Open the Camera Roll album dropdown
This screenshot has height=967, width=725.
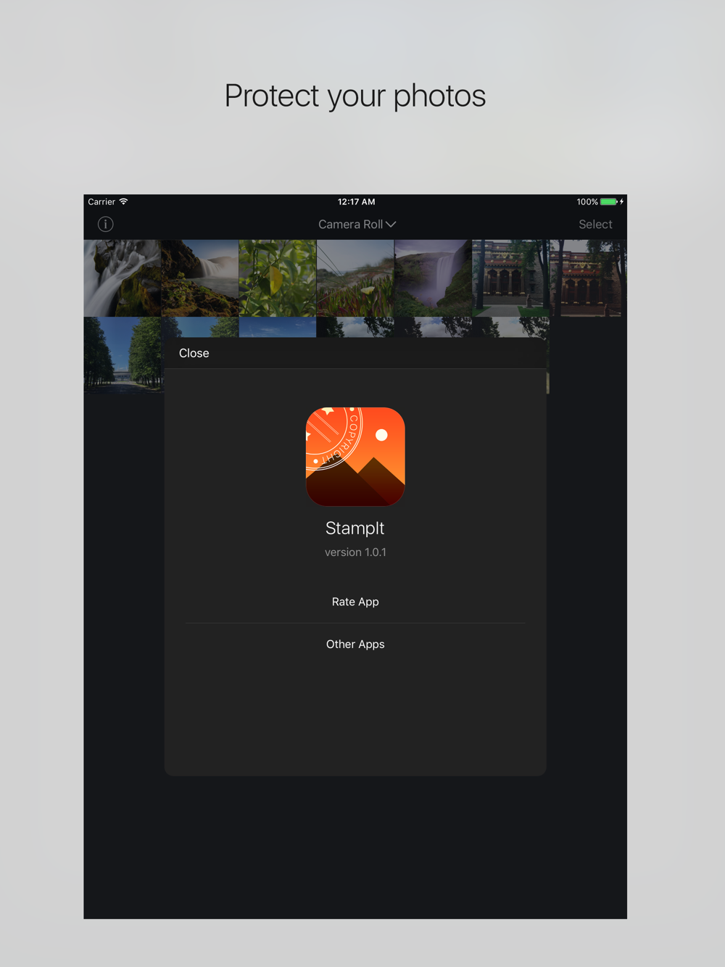click(357, 225)
